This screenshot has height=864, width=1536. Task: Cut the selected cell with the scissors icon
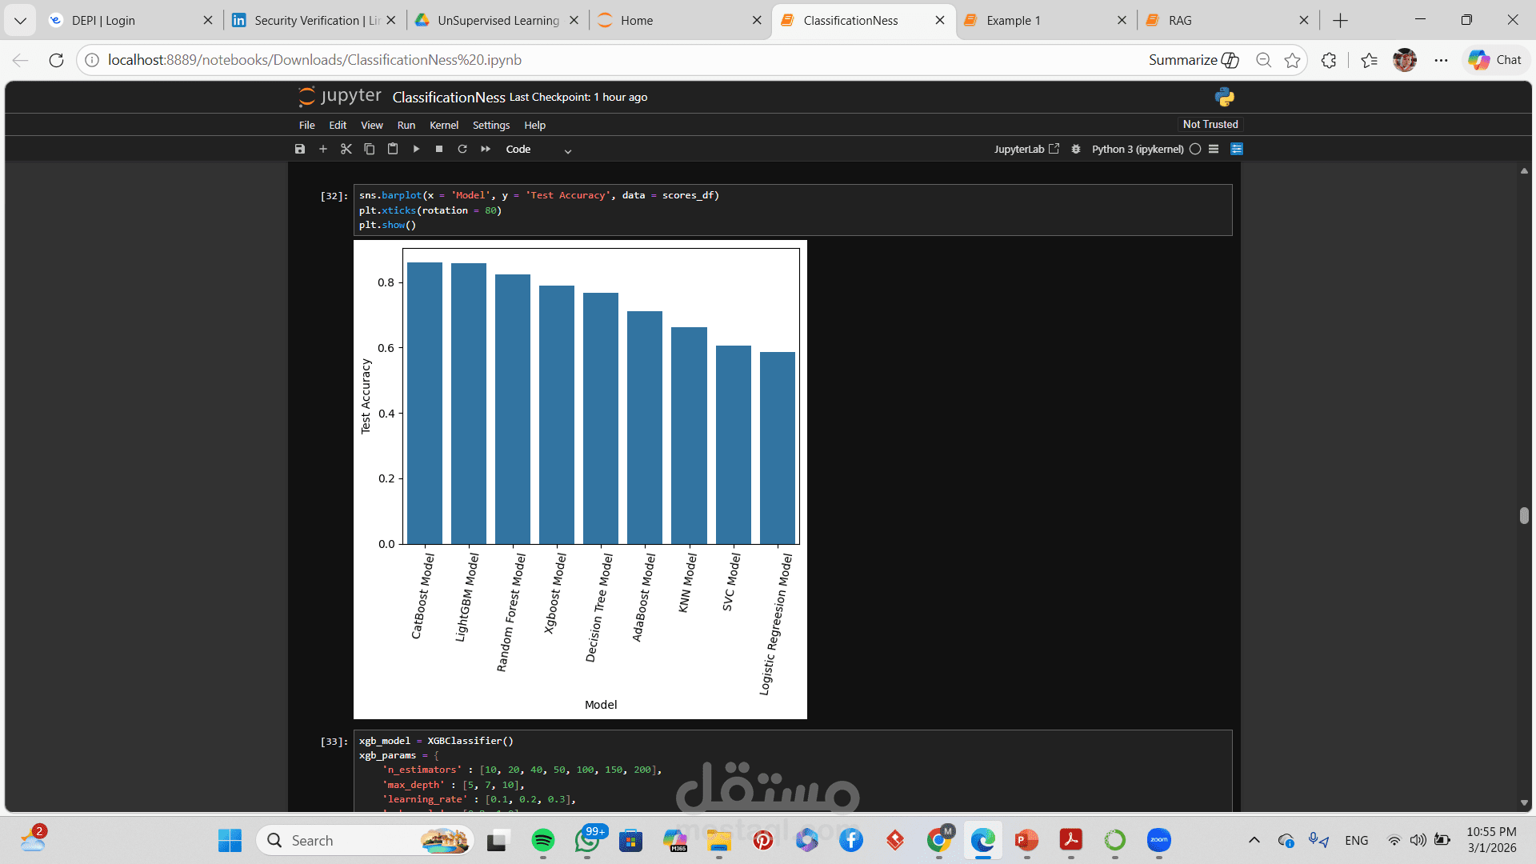pyautogui.click(x=346, y=149)
